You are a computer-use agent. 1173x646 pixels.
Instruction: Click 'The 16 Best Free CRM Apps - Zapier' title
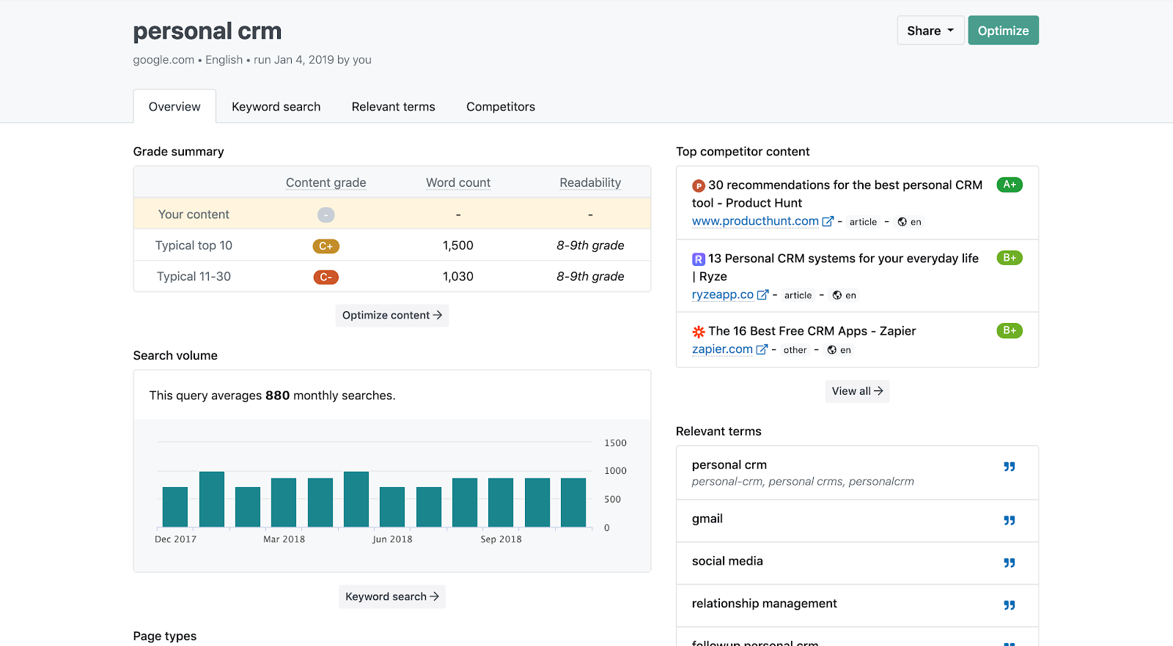(x=812, y=331)
